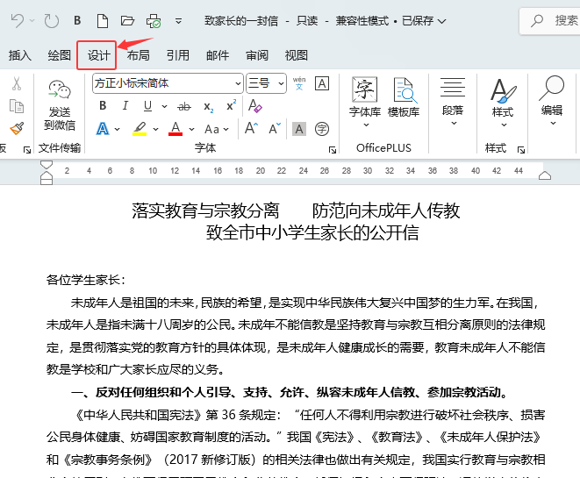Screen dimensions: 580x478
Task: Expand Customize Quick Access Toolbar arrow
Action: (x=178, y=21)
